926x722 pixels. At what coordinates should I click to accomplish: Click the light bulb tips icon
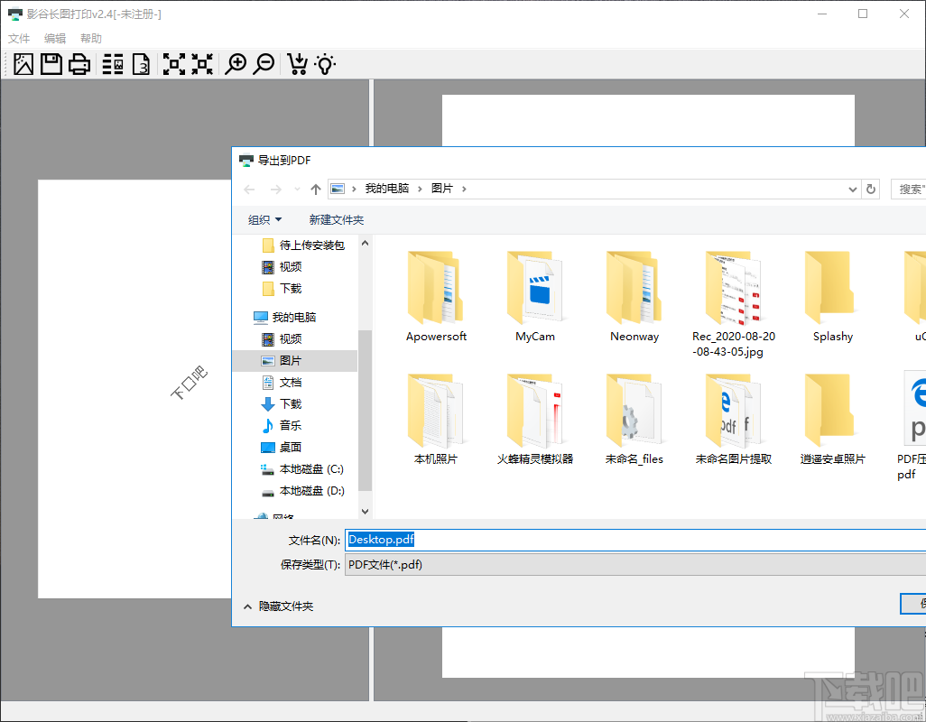[326, 64]
